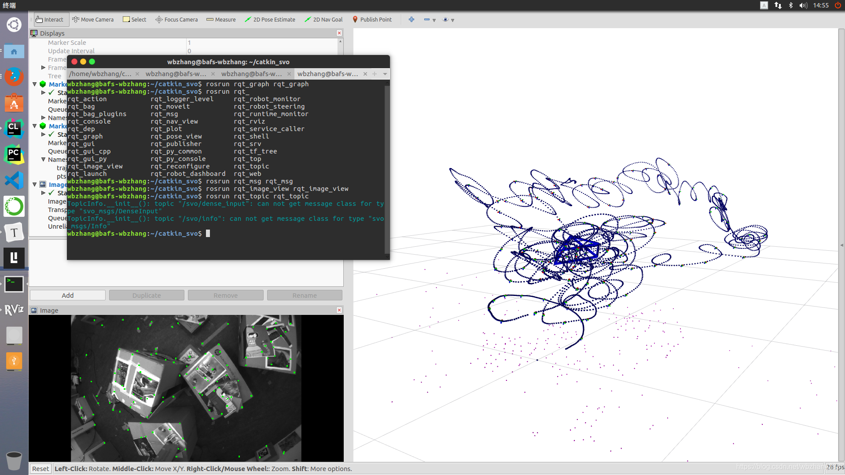Switch to the second wbzhang@bafs-w... terminal tab
Viewport: 845px width, 475px height.
click(x=251, y=74)
